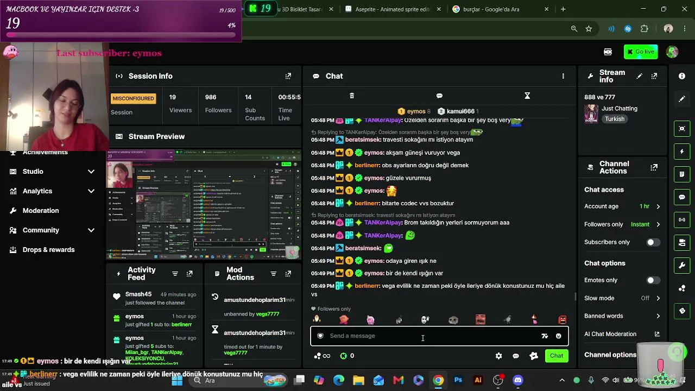This screenshot has height=391, width=695.
Task: Toggle the activity feed lightning icon in sidebar
Action: (682, 152)
